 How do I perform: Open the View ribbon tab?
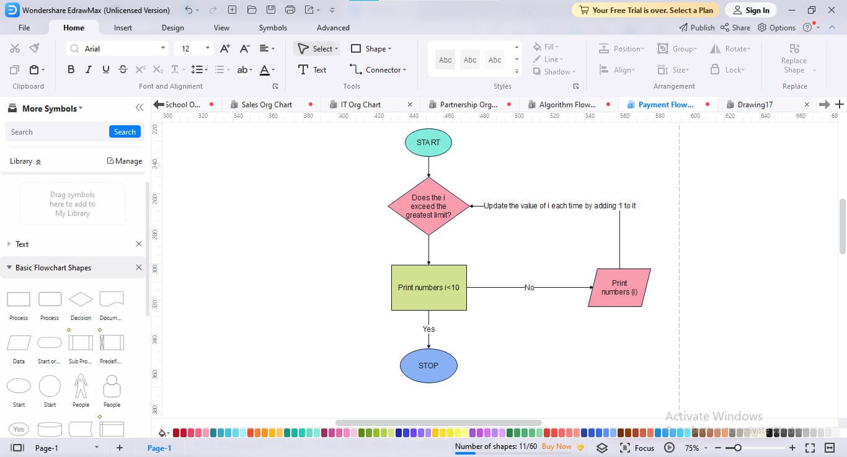tap(221, 27)
